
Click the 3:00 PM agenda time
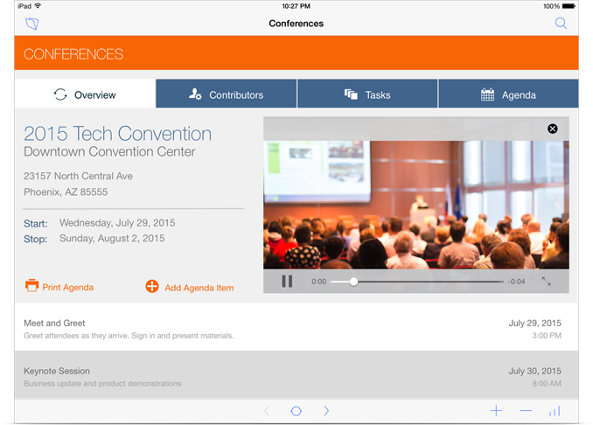pos(547,336)
